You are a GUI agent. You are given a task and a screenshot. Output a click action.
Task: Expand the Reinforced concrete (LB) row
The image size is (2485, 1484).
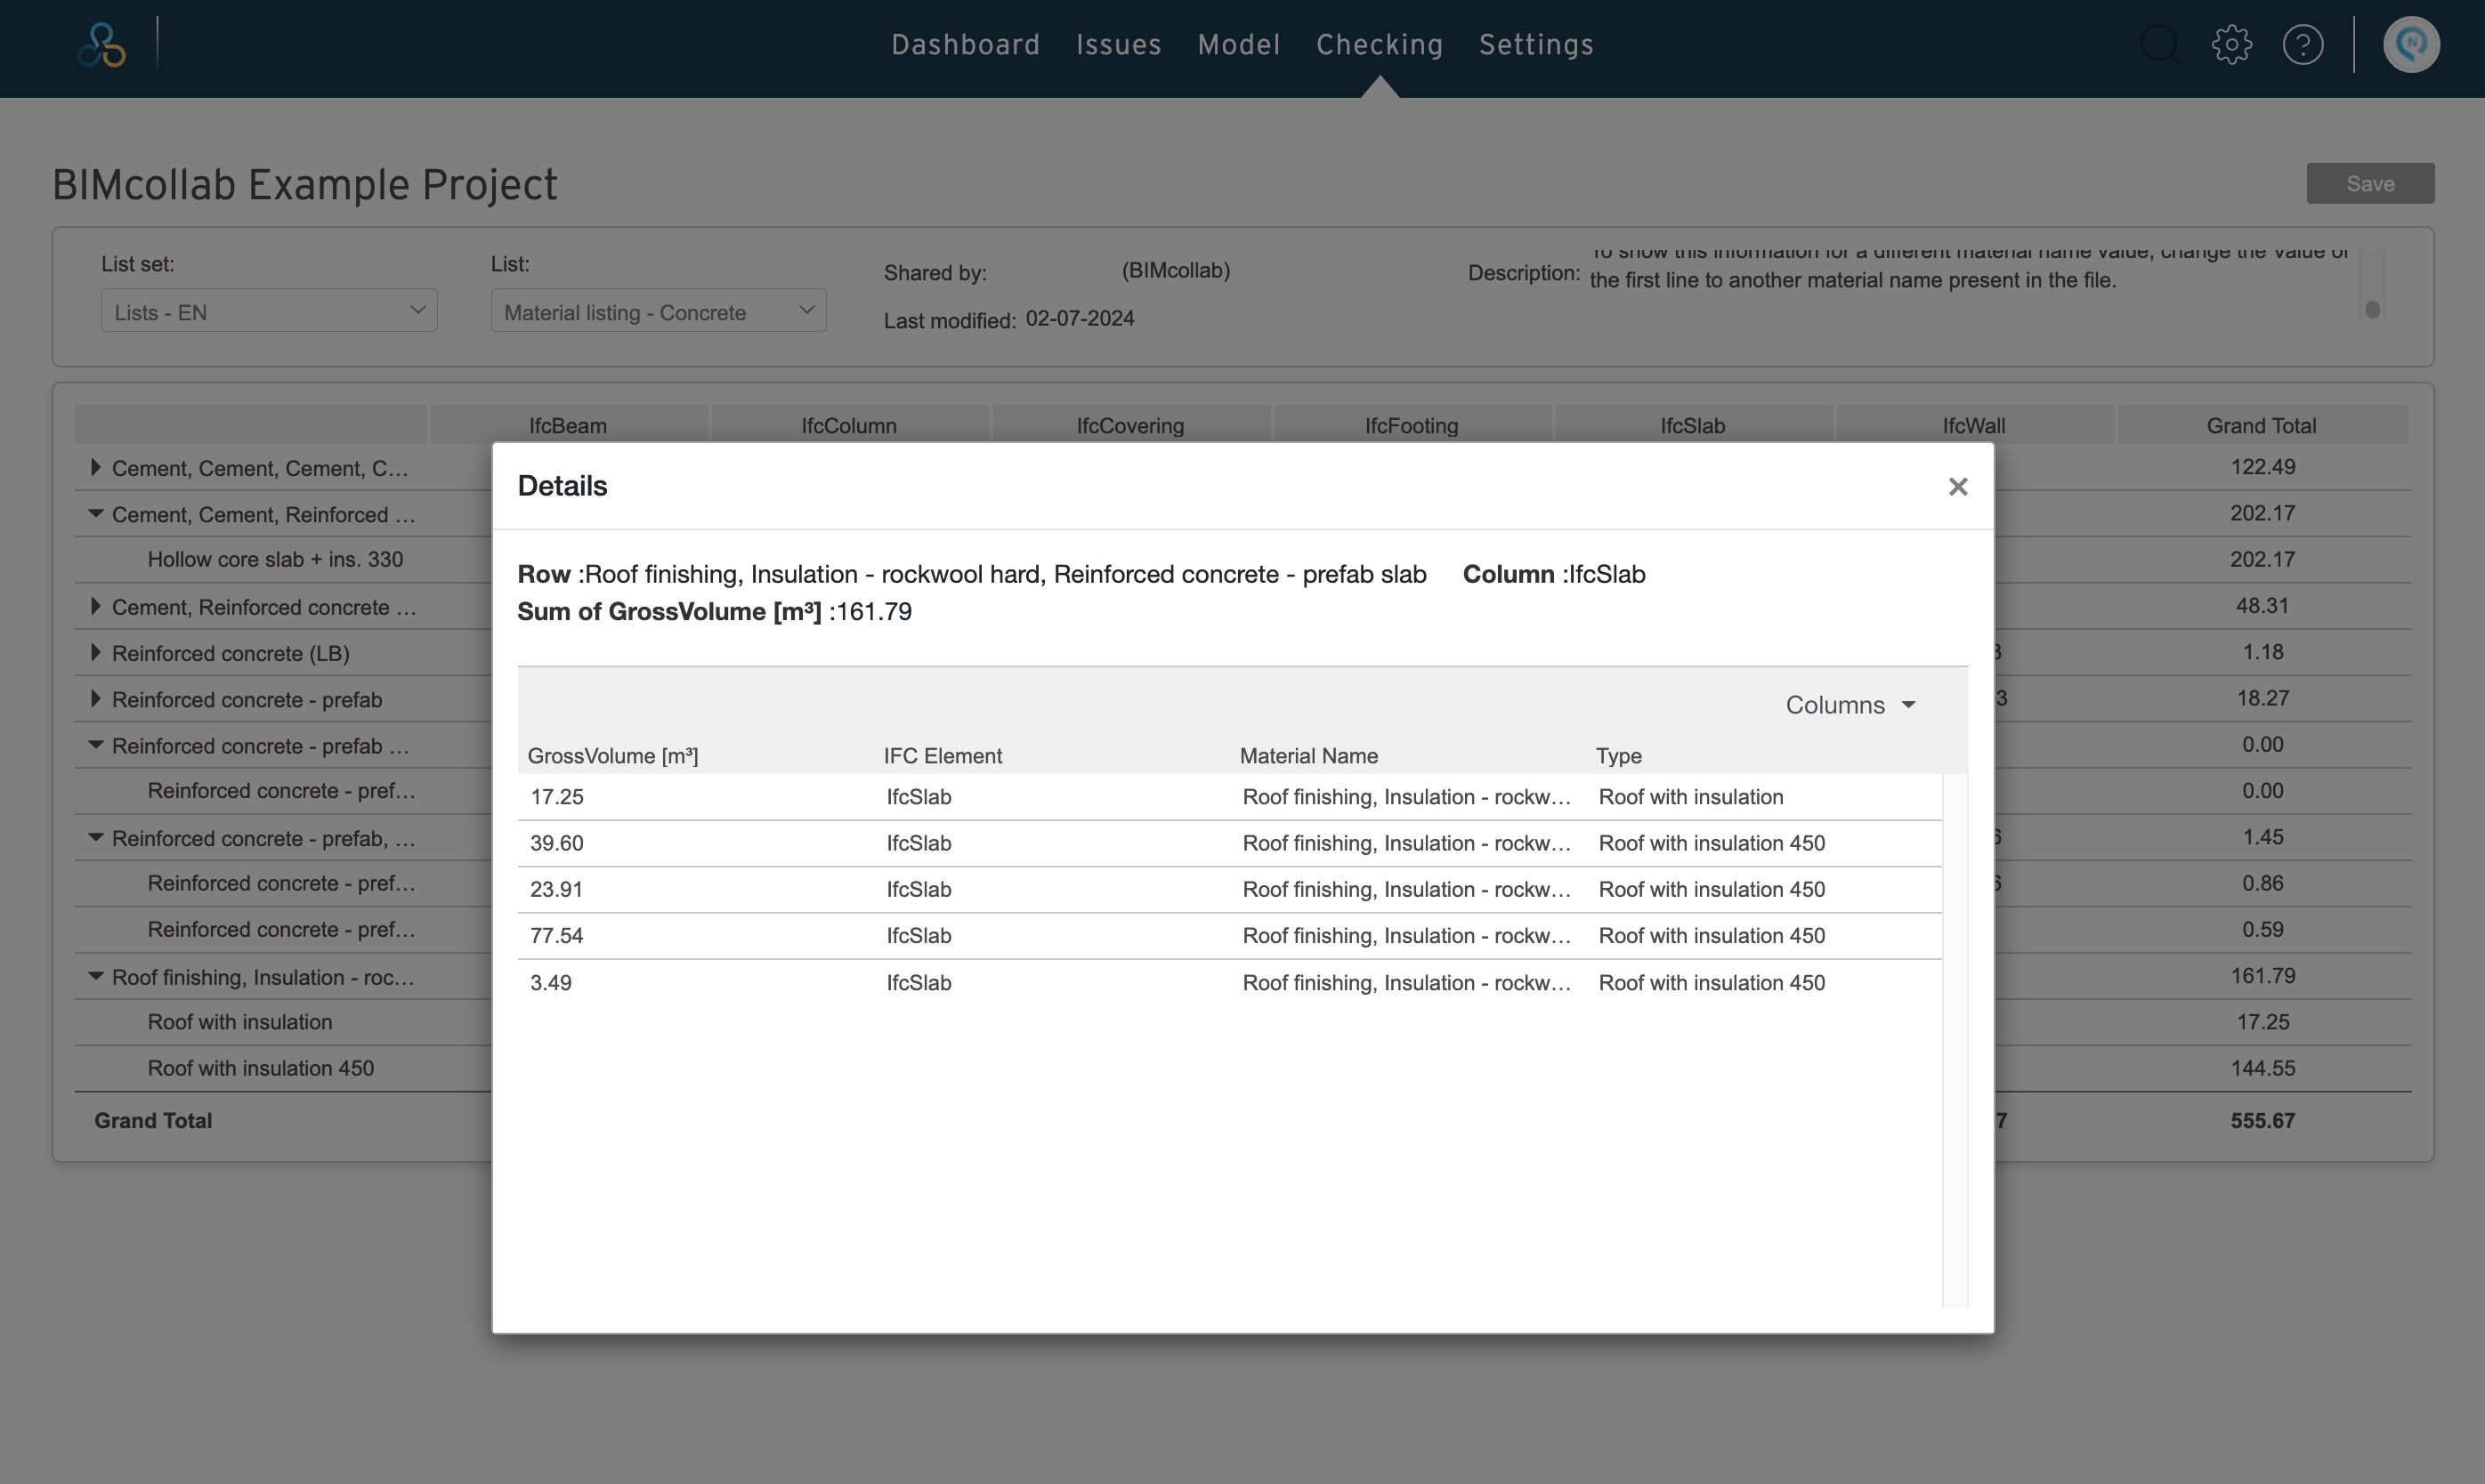pyautogui.click(x=95, y=653)
